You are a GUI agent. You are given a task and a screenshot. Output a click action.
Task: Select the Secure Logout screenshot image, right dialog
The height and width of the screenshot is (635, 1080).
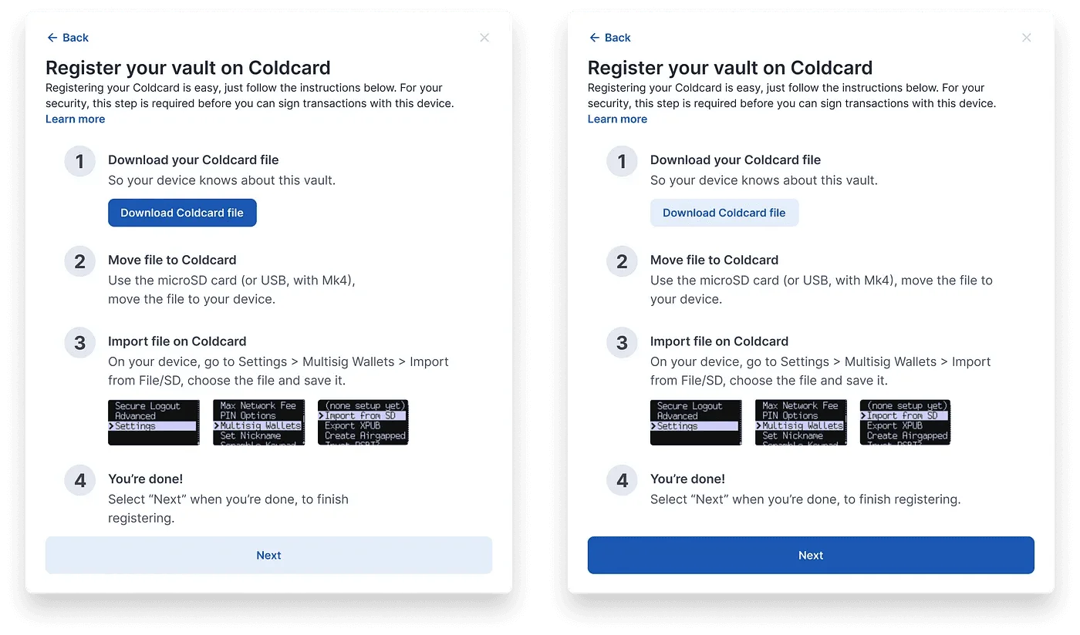click(x=696, y=422)
